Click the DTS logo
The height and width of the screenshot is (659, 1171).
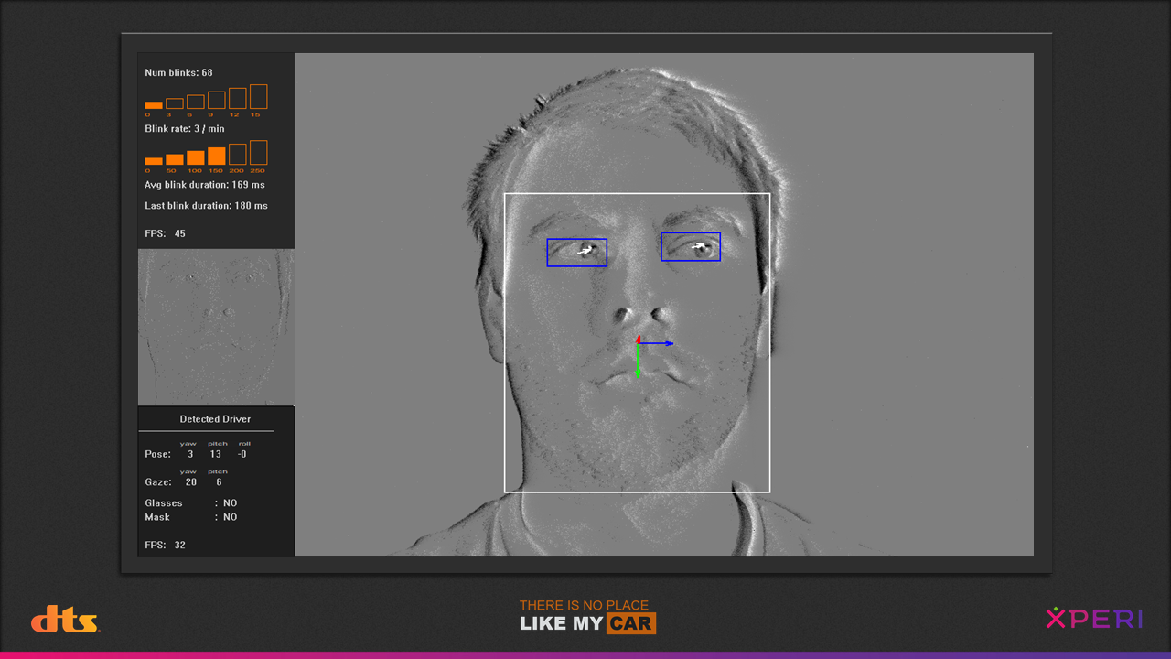click(x=65, y=620)
